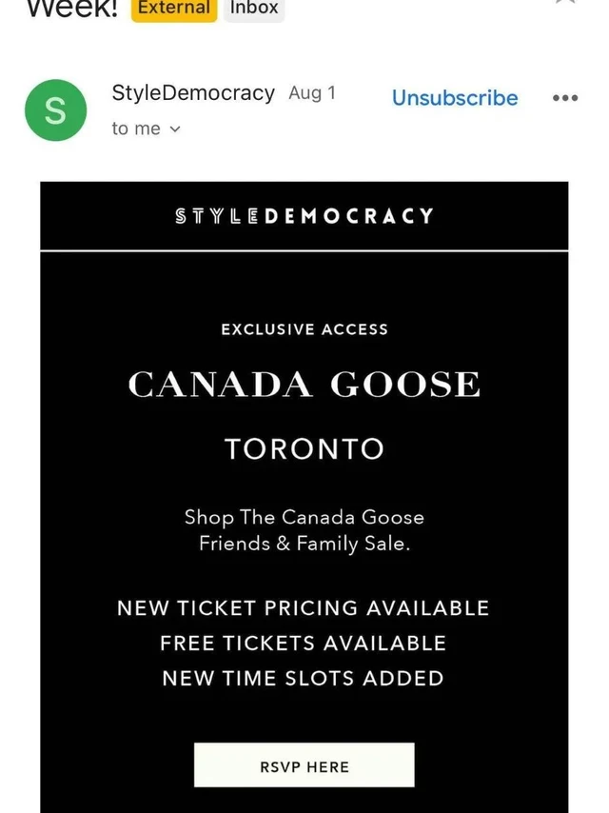This screenshot has height=813, width=609.
Task: Click FREE TICKETS AVAILABLE line
Action: pyautogui.click(x=303, y=644)
